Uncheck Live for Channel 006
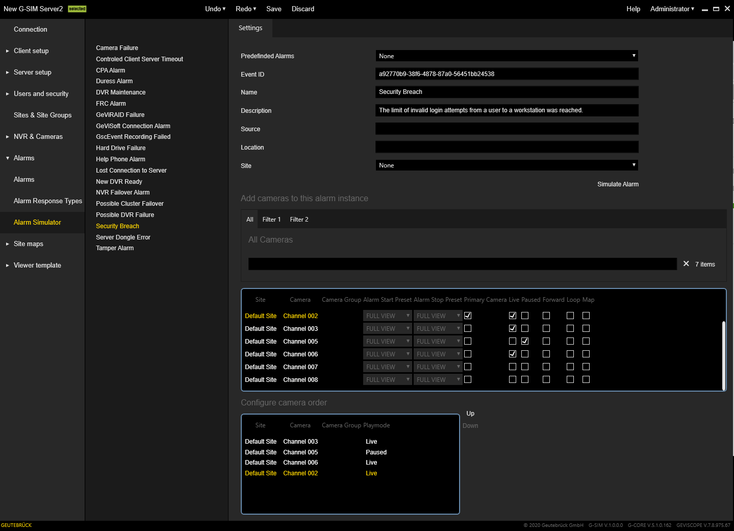 513,354
